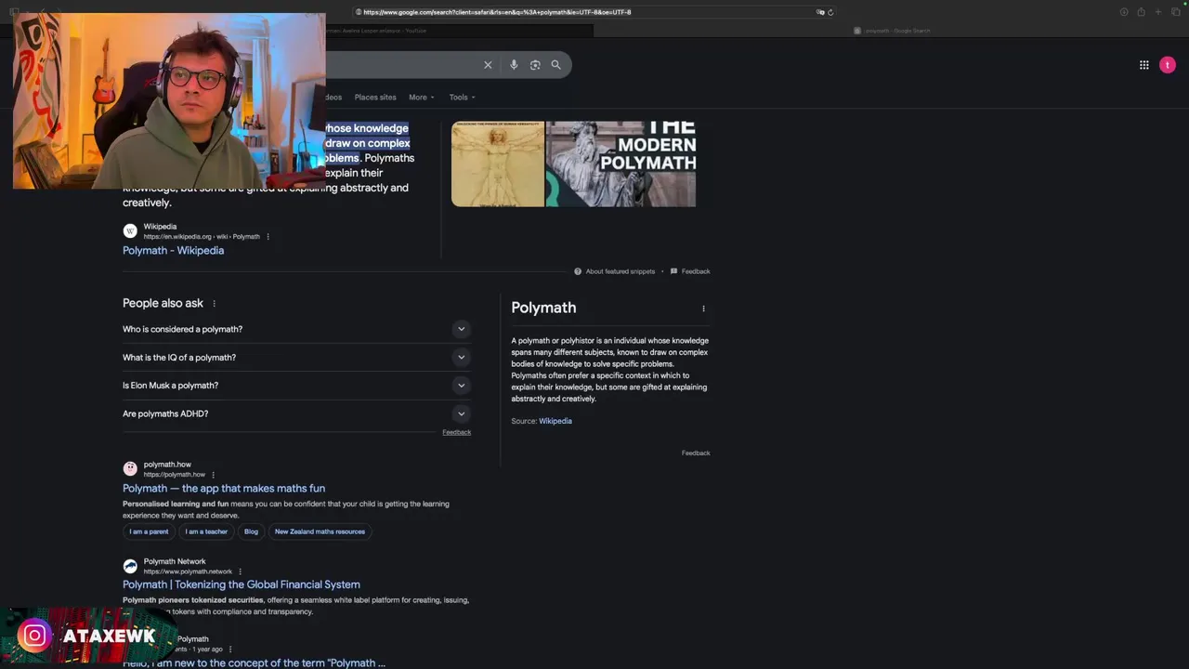Click the 'People also ask' heading
Viewport: 1189px width, 669px height.
click(163, 304)
